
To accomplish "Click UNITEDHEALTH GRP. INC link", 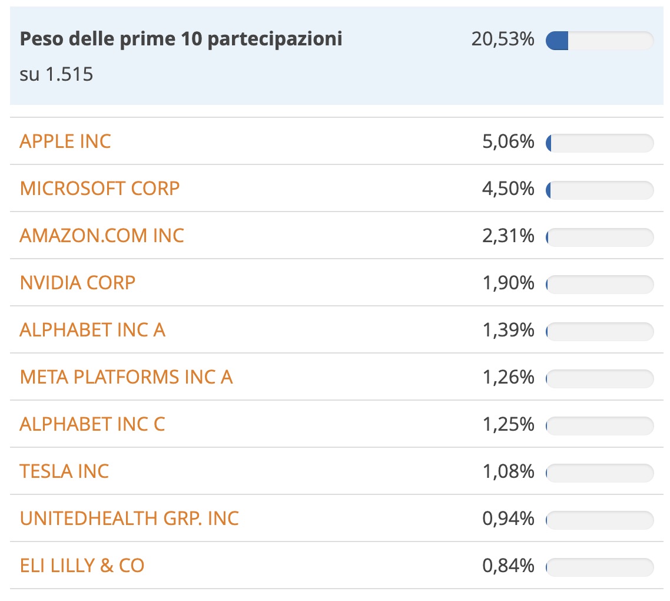I will tap(129, 519).
